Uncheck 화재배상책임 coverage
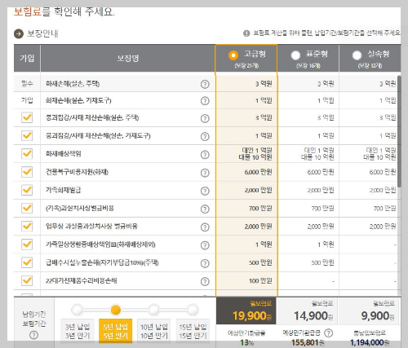The width and height of the screenshot is (408, 348). 27,153
